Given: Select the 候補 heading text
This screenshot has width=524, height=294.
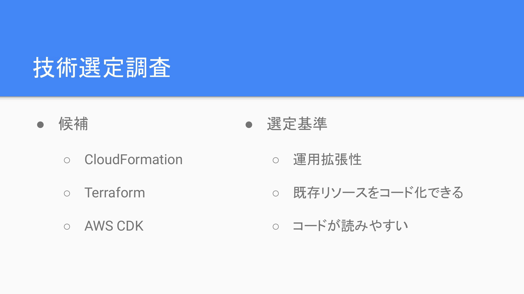Looking at the screenshot, I should tap(73, 124).
